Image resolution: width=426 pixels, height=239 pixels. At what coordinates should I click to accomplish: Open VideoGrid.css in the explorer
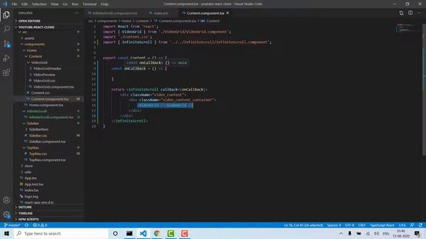tap(44, 81)
